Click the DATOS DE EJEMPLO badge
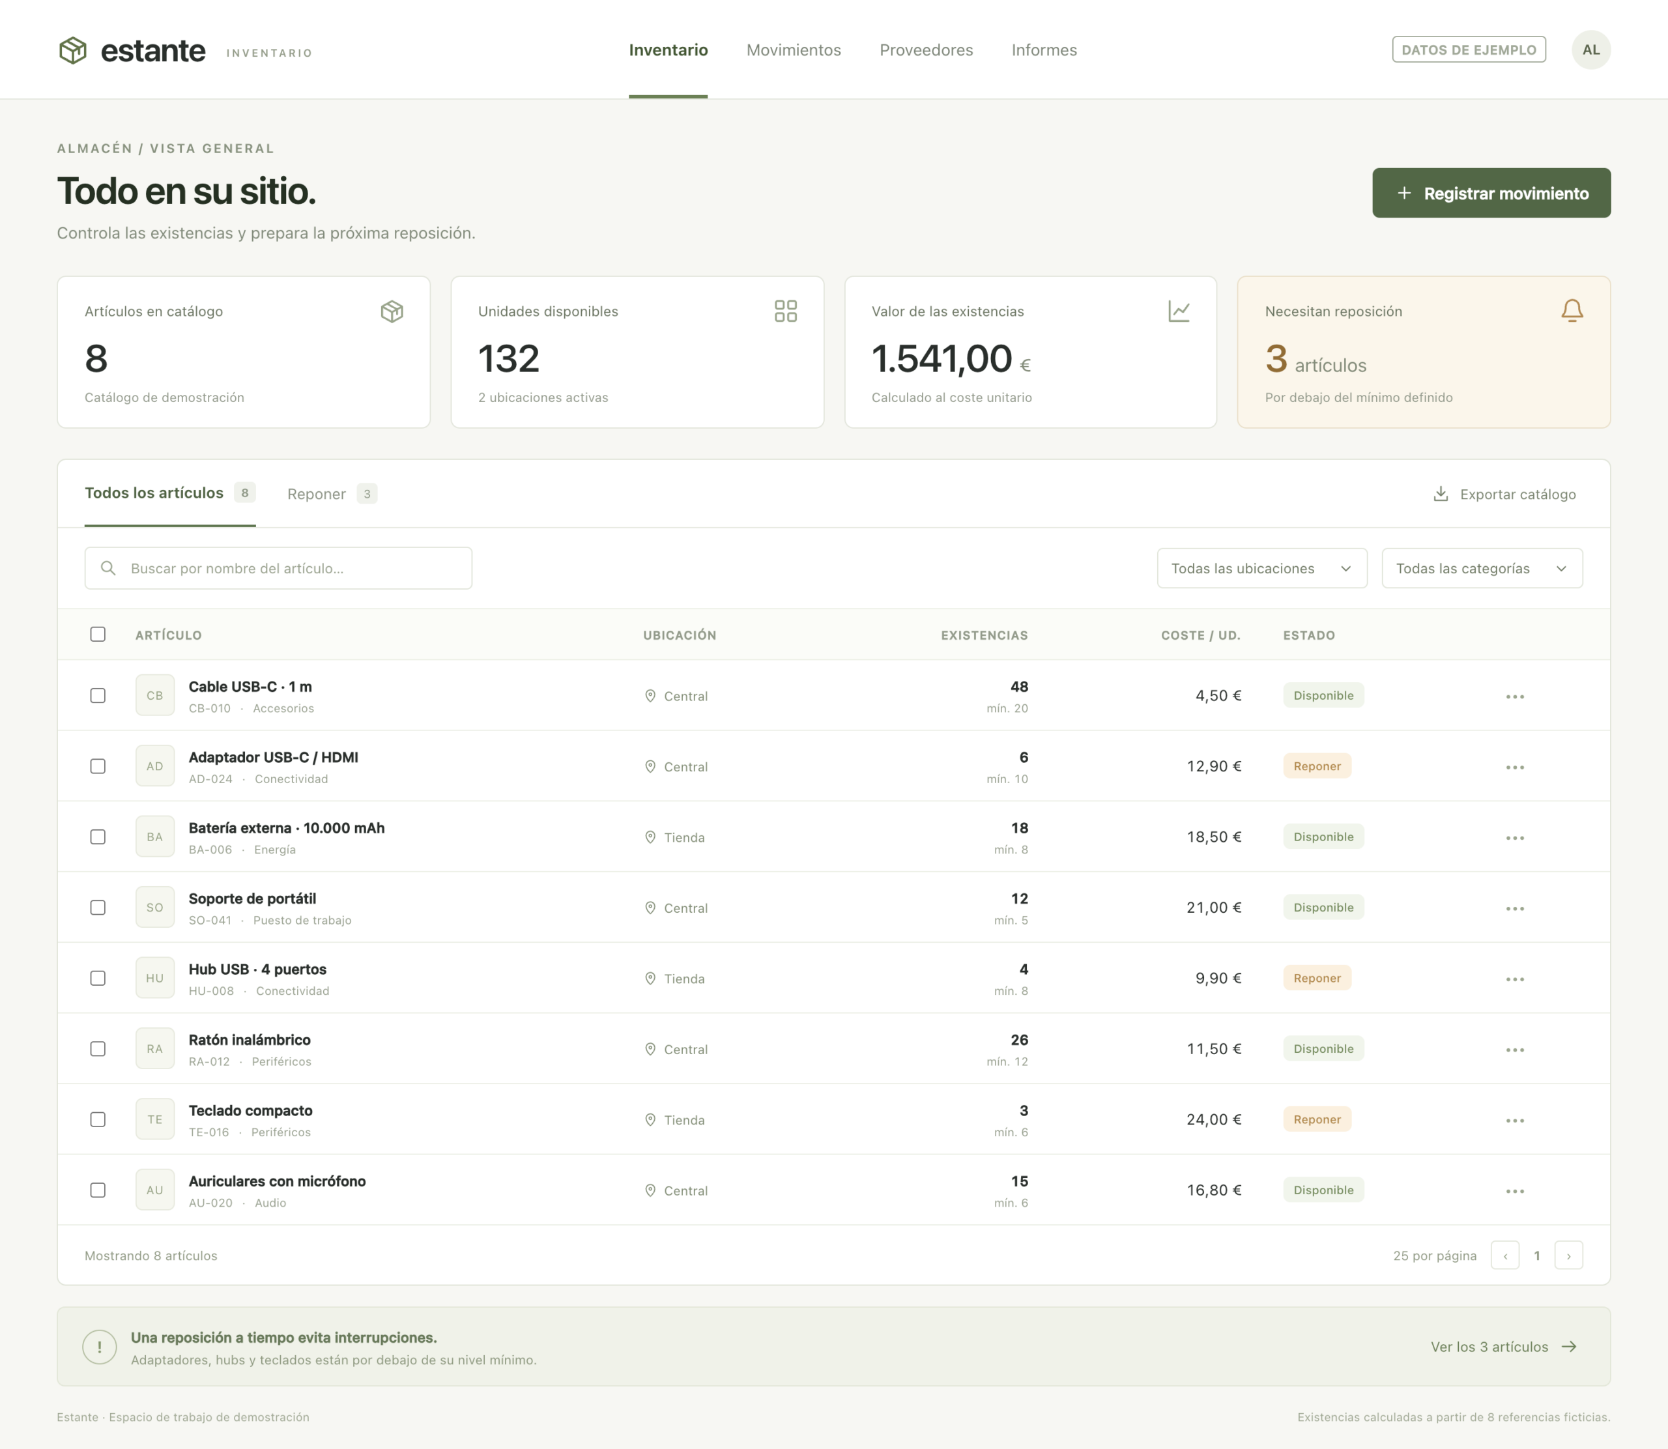This screenshot has height=1449, width=1668. point(1469,50)
